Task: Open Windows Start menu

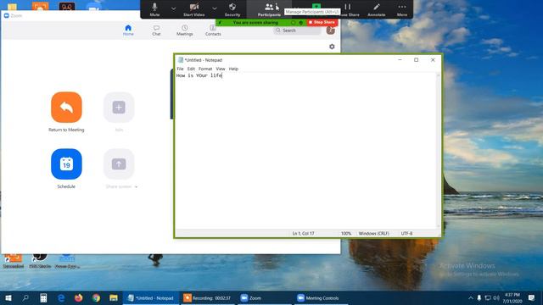Action: coord(8,297)
